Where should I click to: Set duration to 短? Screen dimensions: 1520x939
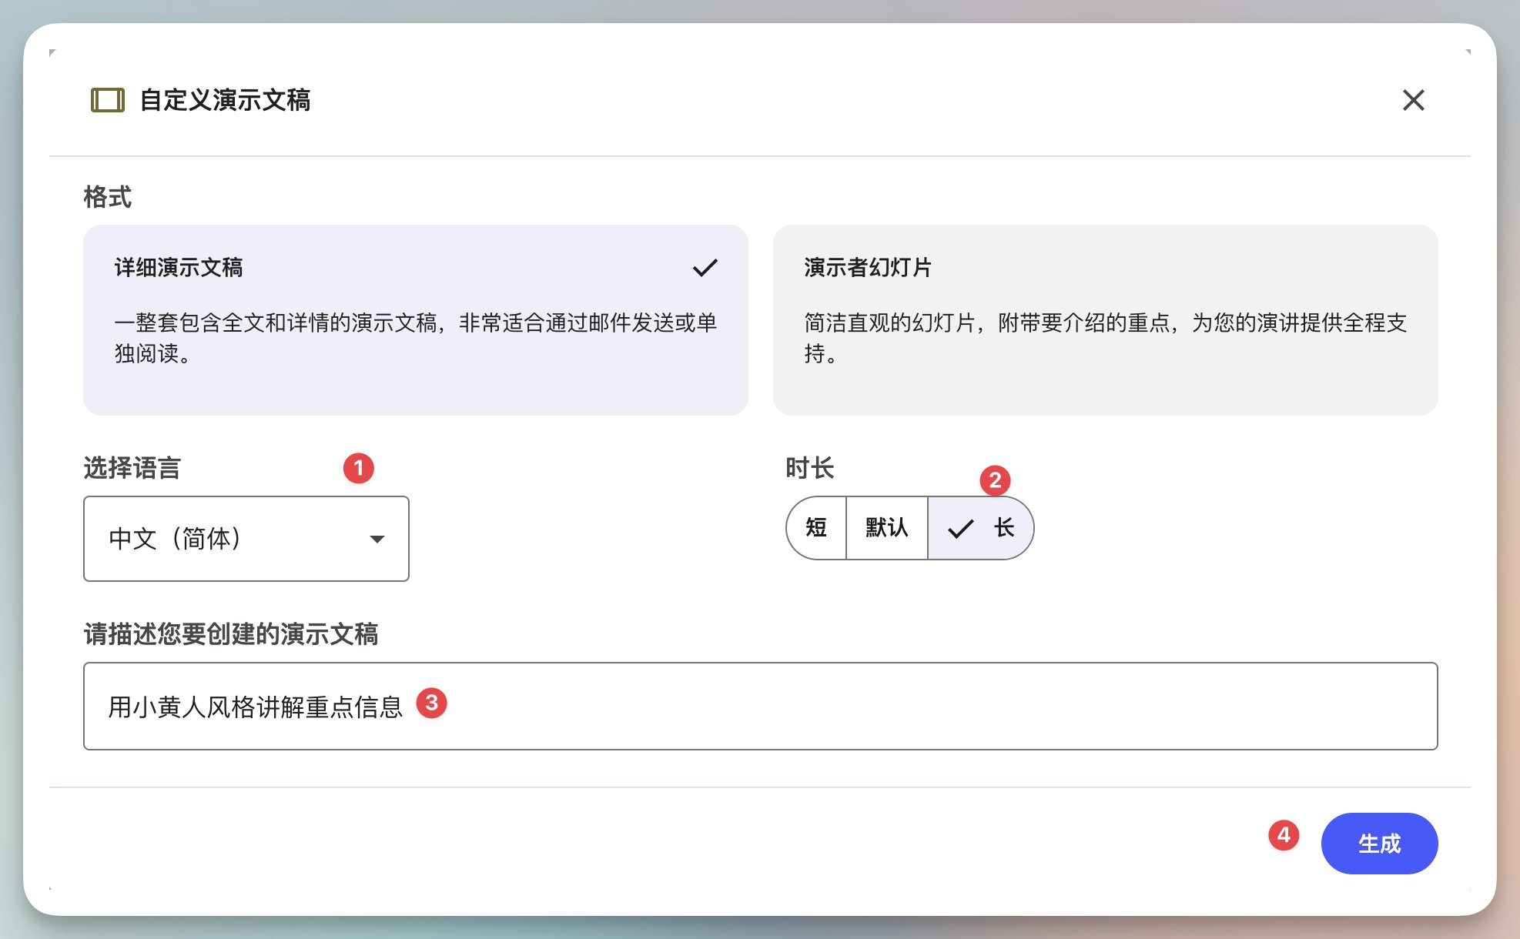tap(816, 528)
